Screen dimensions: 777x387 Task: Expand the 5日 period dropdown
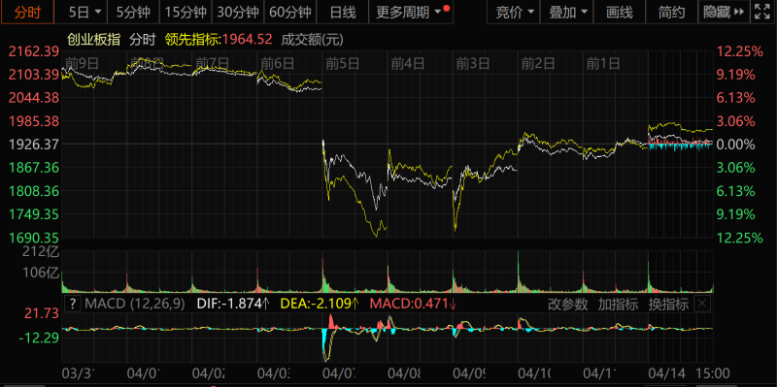pos(85,13)
